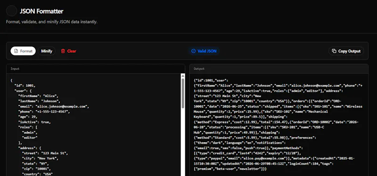Click the "Format, validate, and minify" subtitle
377x176 pixels.
tap(52, 22)
